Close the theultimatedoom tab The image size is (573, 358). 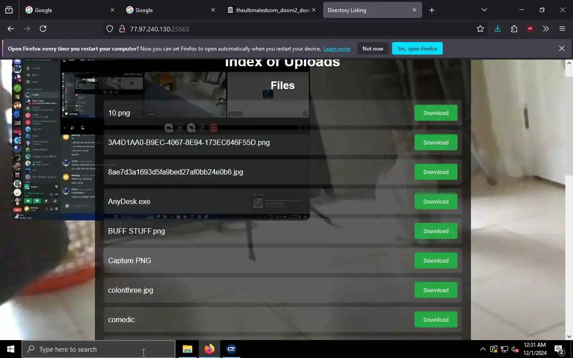313,10
